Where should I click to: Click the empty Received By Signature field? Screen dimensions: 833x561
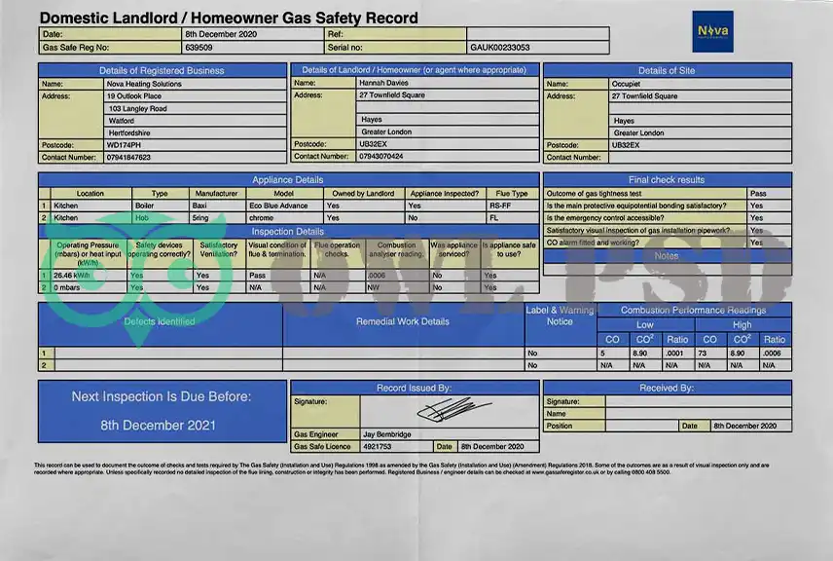coord(698,401)
